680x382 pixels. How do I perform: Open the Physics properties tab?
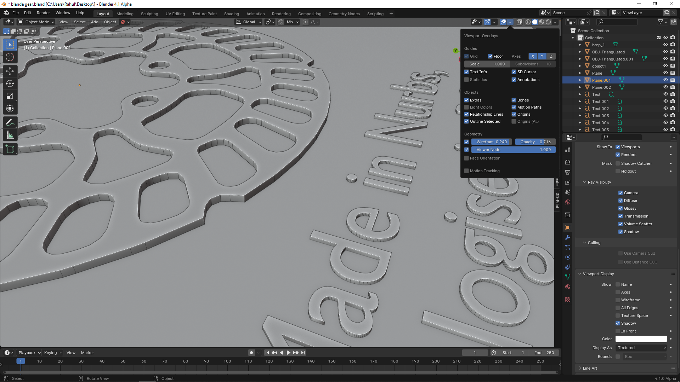click(568, 257)
